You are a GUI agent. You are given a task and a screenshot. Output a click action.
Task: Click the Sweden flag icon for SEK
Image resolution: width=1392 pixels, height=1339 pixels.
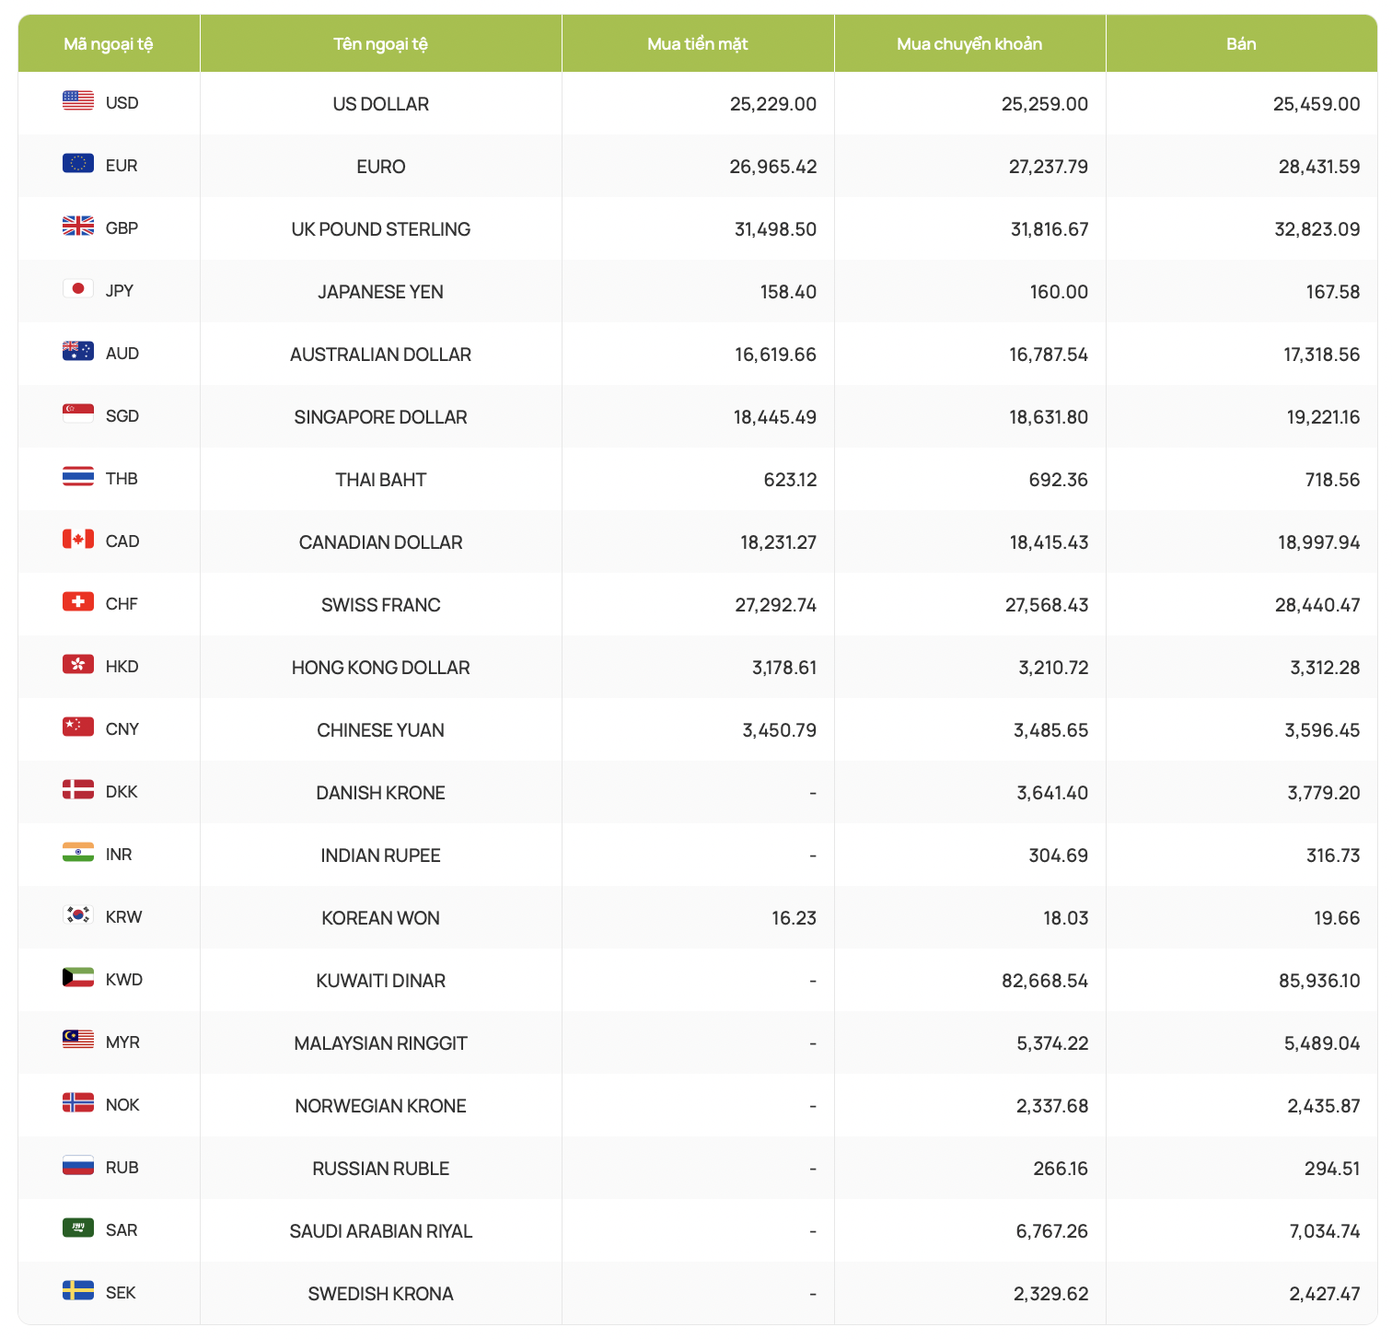tap(78, 1290)
